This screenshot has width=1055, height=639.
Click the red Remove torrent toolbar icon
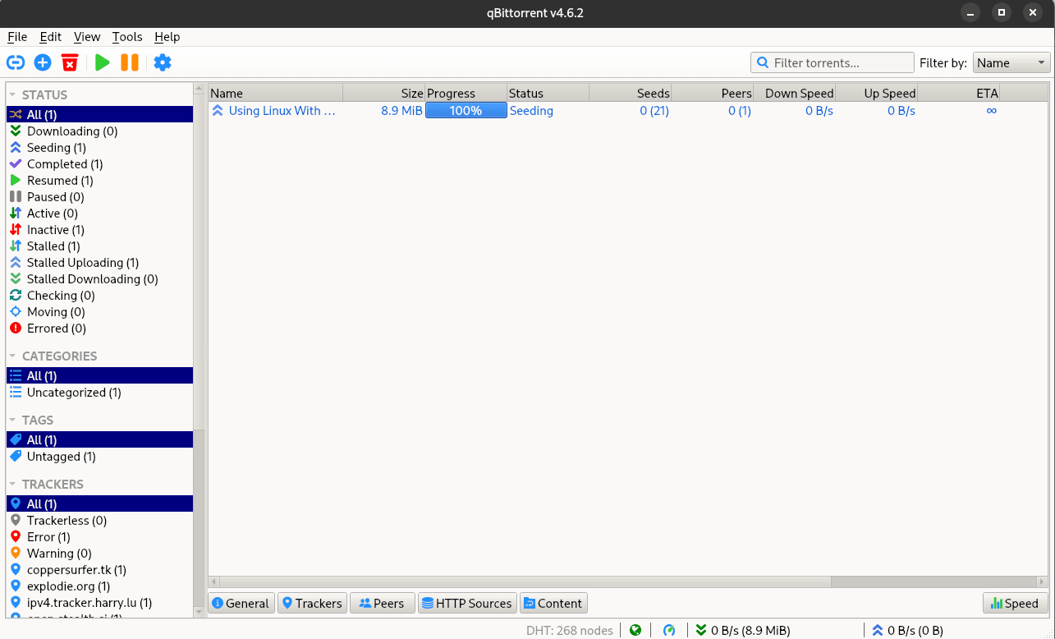[x=70, y=62]
